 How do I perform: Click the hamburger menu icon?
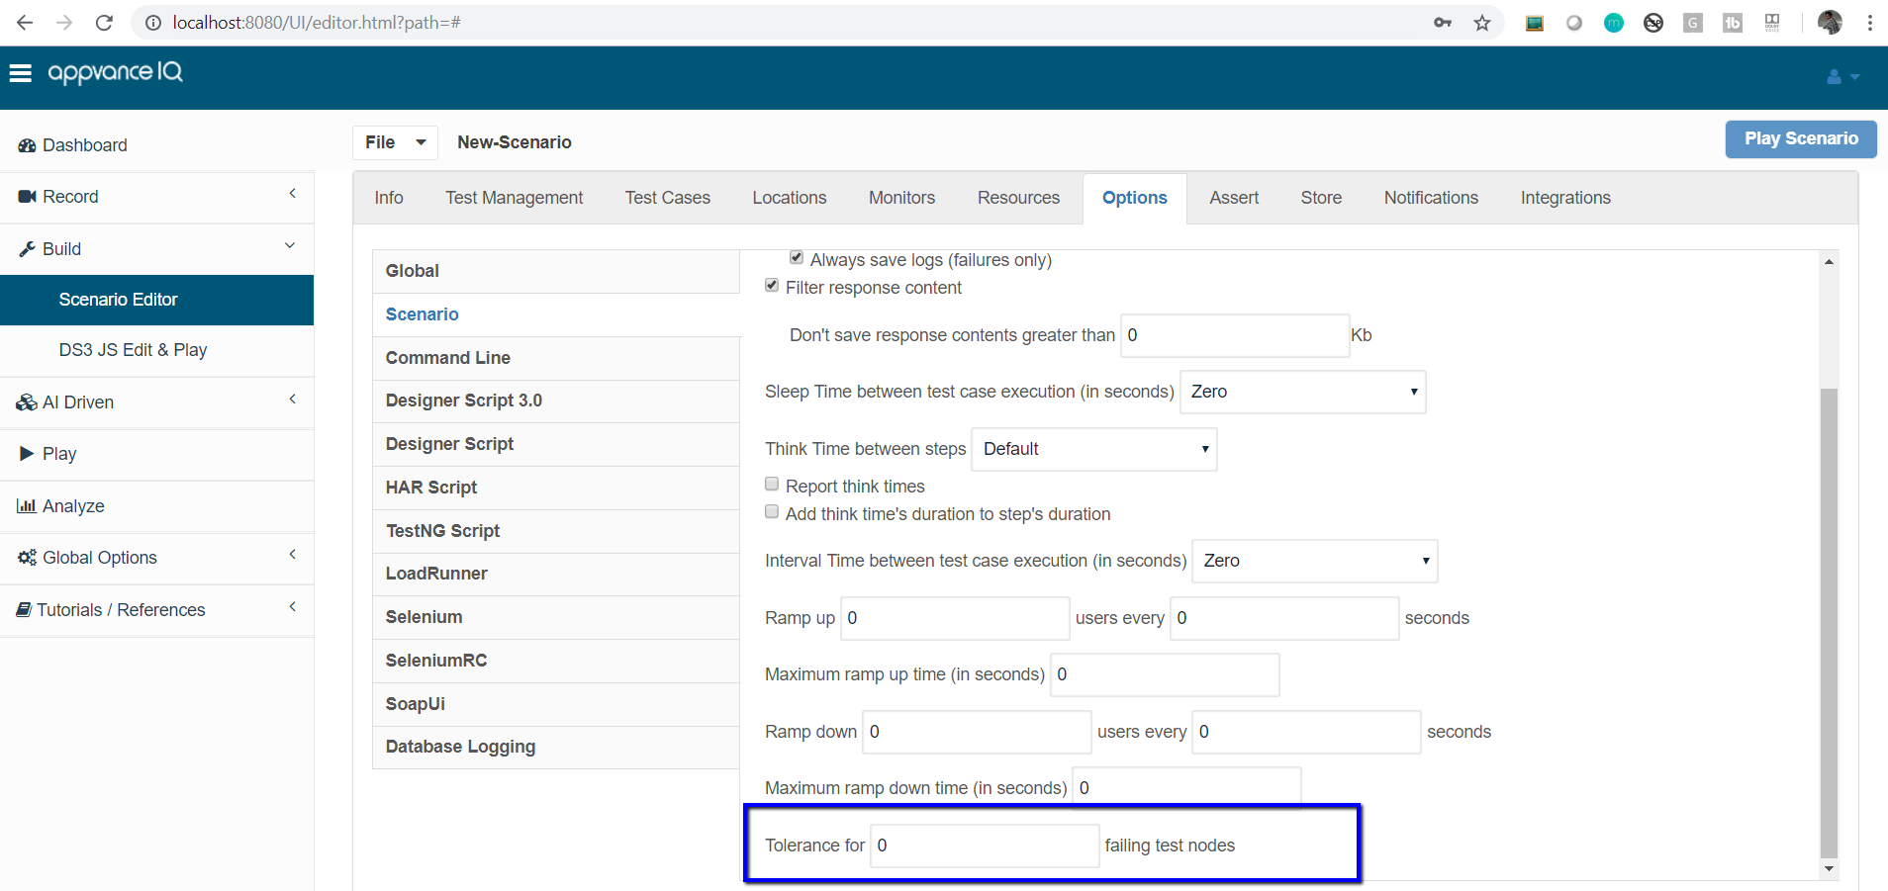click(20, 73)
